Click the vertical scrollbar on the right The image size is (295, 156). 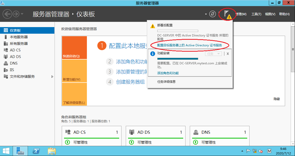tap(293, 49)
